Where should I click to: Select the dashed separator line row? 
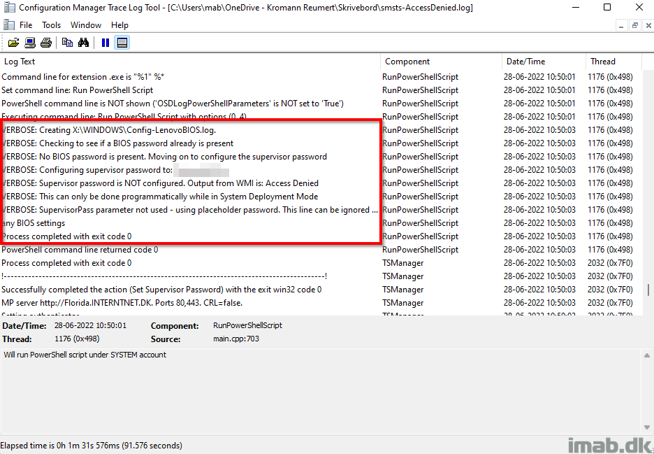pyautogui.click(x=321, y=276)
